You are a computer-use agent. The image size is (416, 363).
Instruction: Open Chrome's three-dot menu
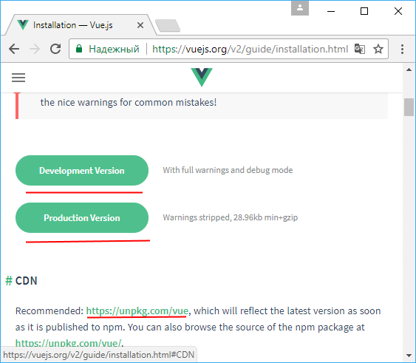(x=402, y=49)
